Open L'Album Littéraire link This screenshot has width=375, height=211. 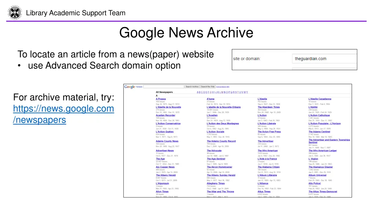point(267,175)
